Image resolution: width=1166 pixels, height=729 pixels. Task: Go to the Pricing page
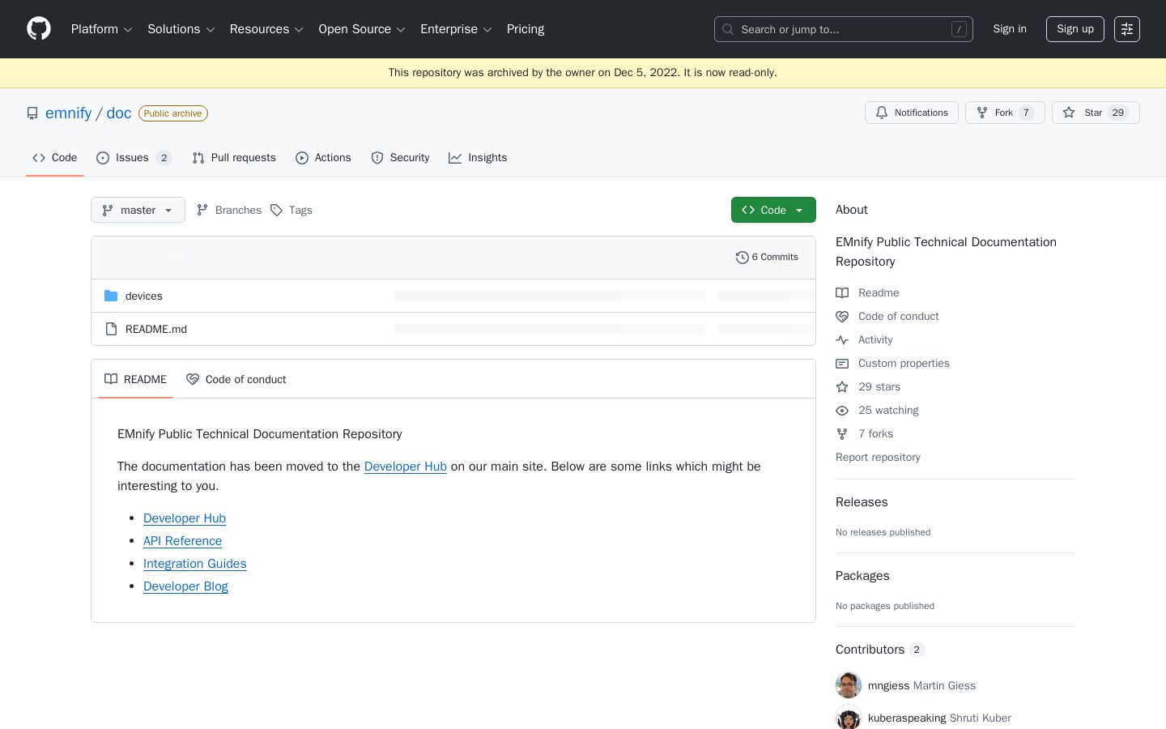click(x=526, y=29)
